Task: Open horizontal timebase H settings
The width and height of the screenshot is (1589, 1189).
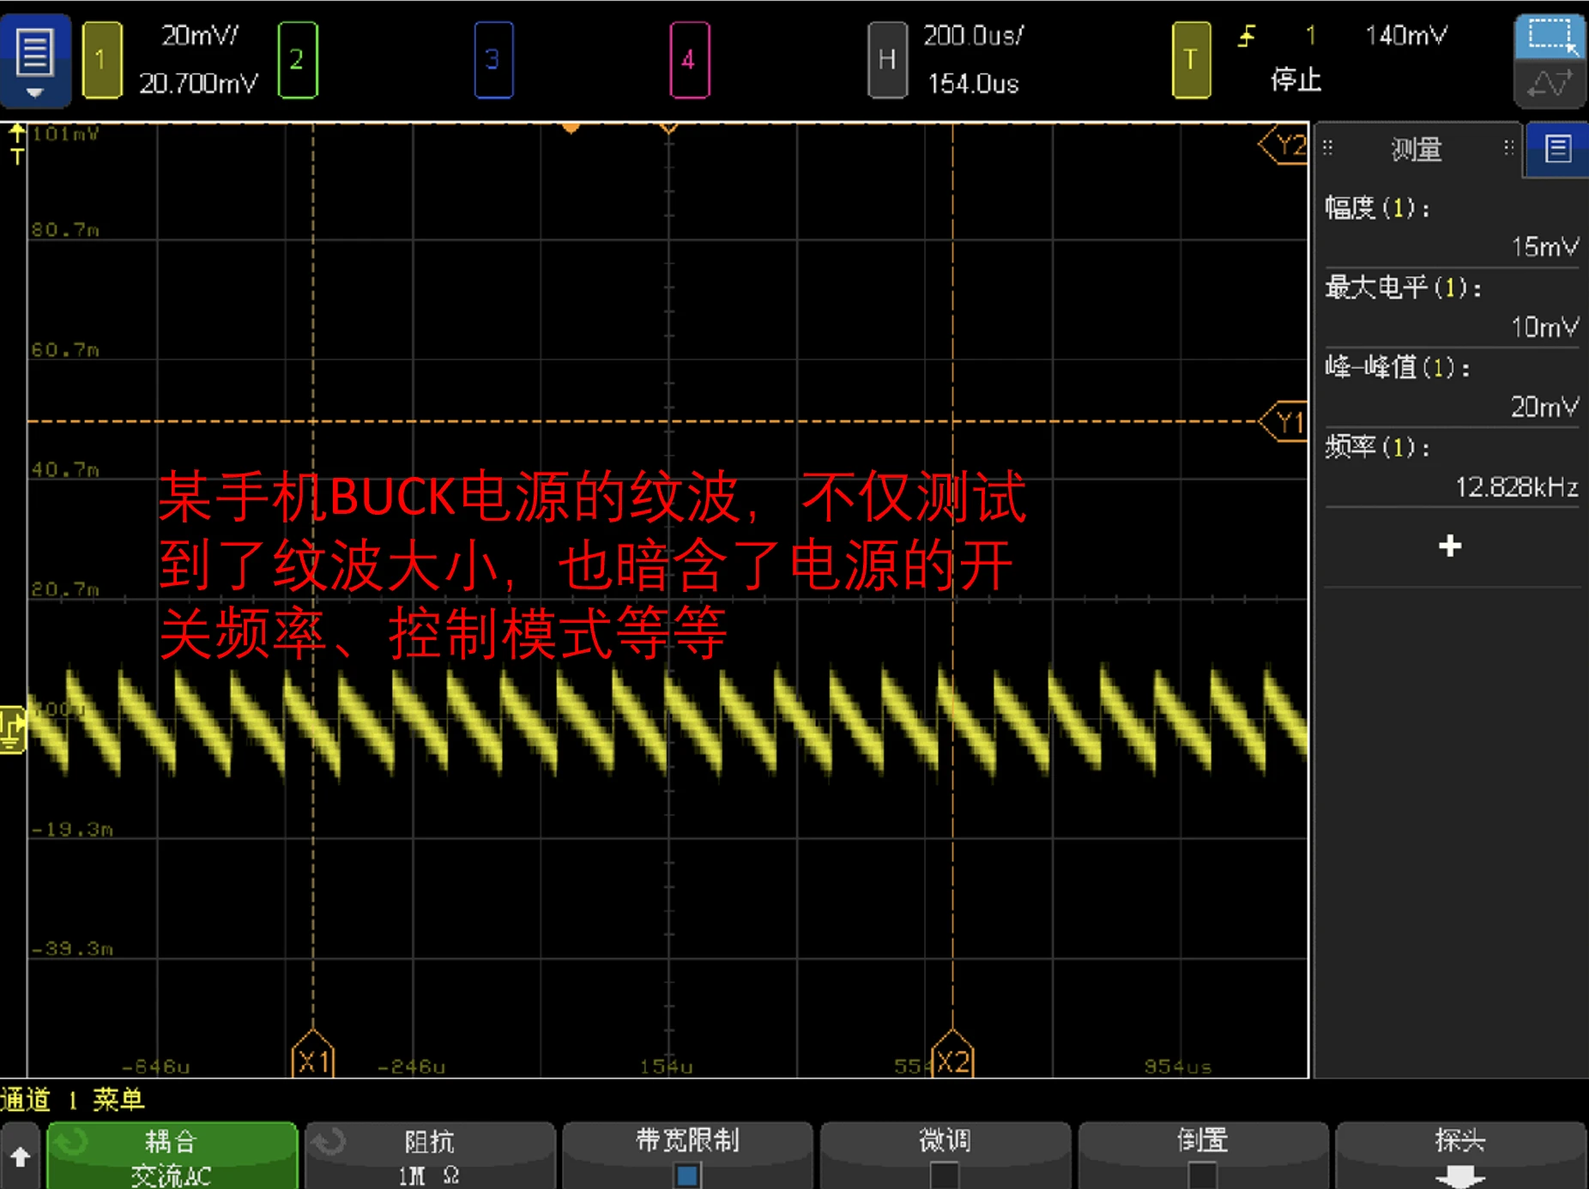Action: tap(887, 59)
